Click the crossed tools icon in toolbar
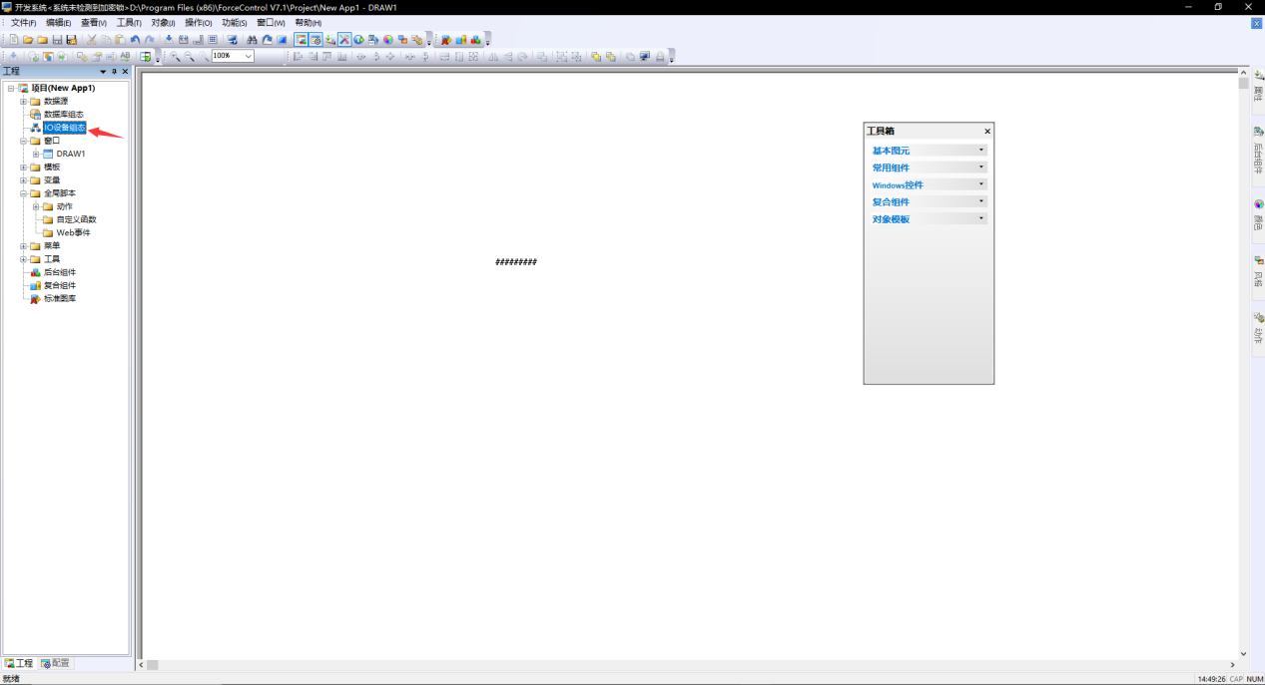 tap(344, 40)
